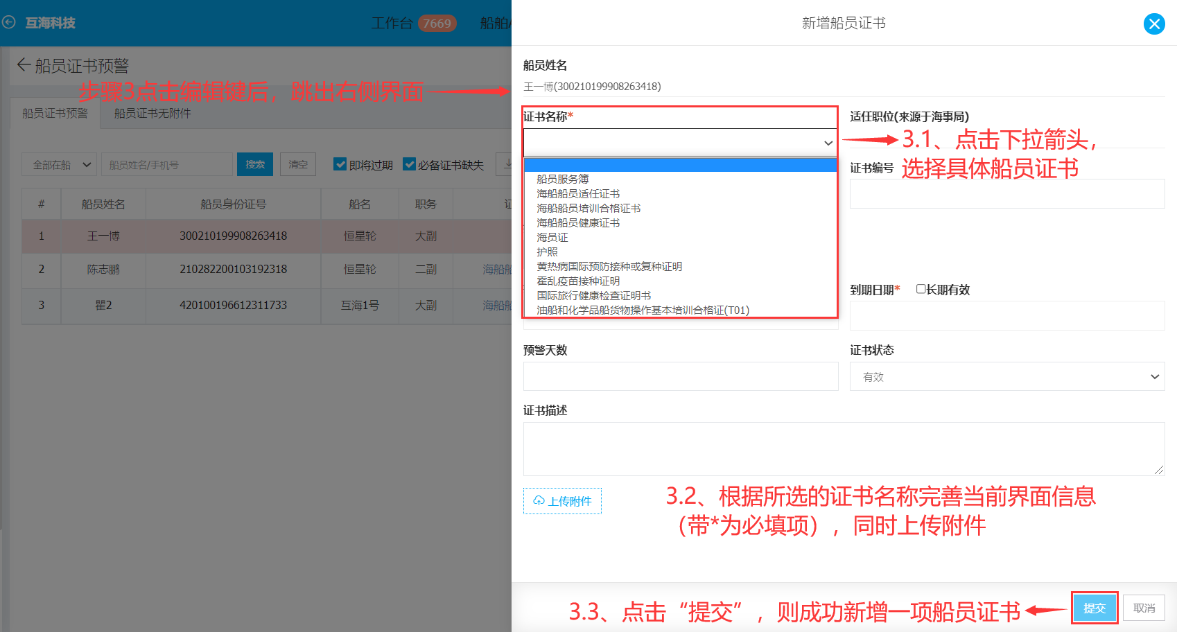Click the circular back icon beside 互海科技

[9, 22]
